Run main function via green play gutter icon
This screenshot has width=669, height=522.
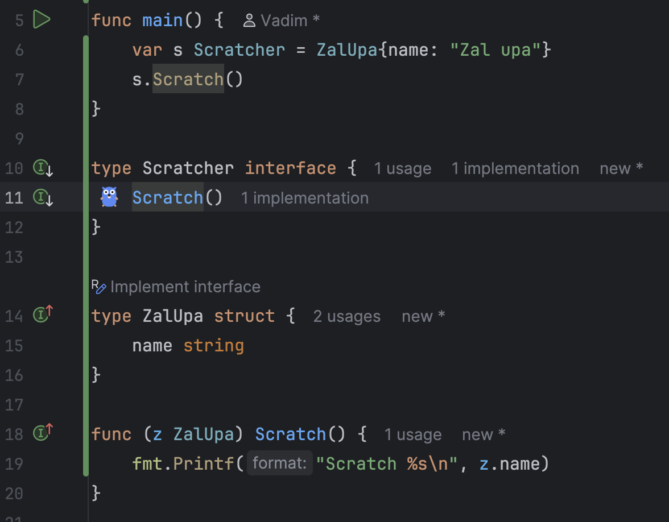[42, 19]
